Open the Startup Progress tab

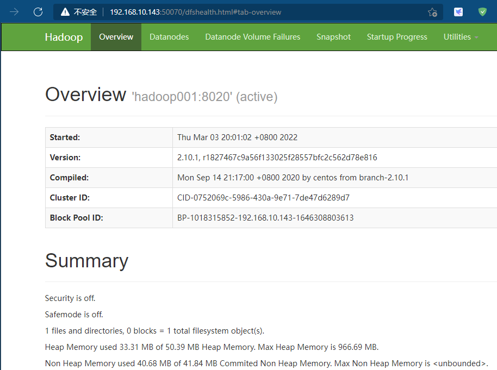pos(397,37)
